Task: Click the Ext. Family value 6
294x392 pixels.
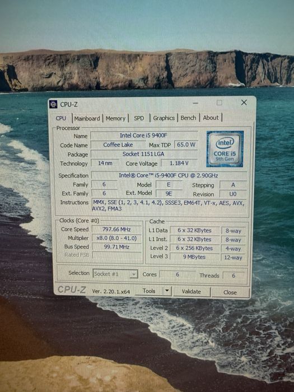Action: (x=104, y=193)
